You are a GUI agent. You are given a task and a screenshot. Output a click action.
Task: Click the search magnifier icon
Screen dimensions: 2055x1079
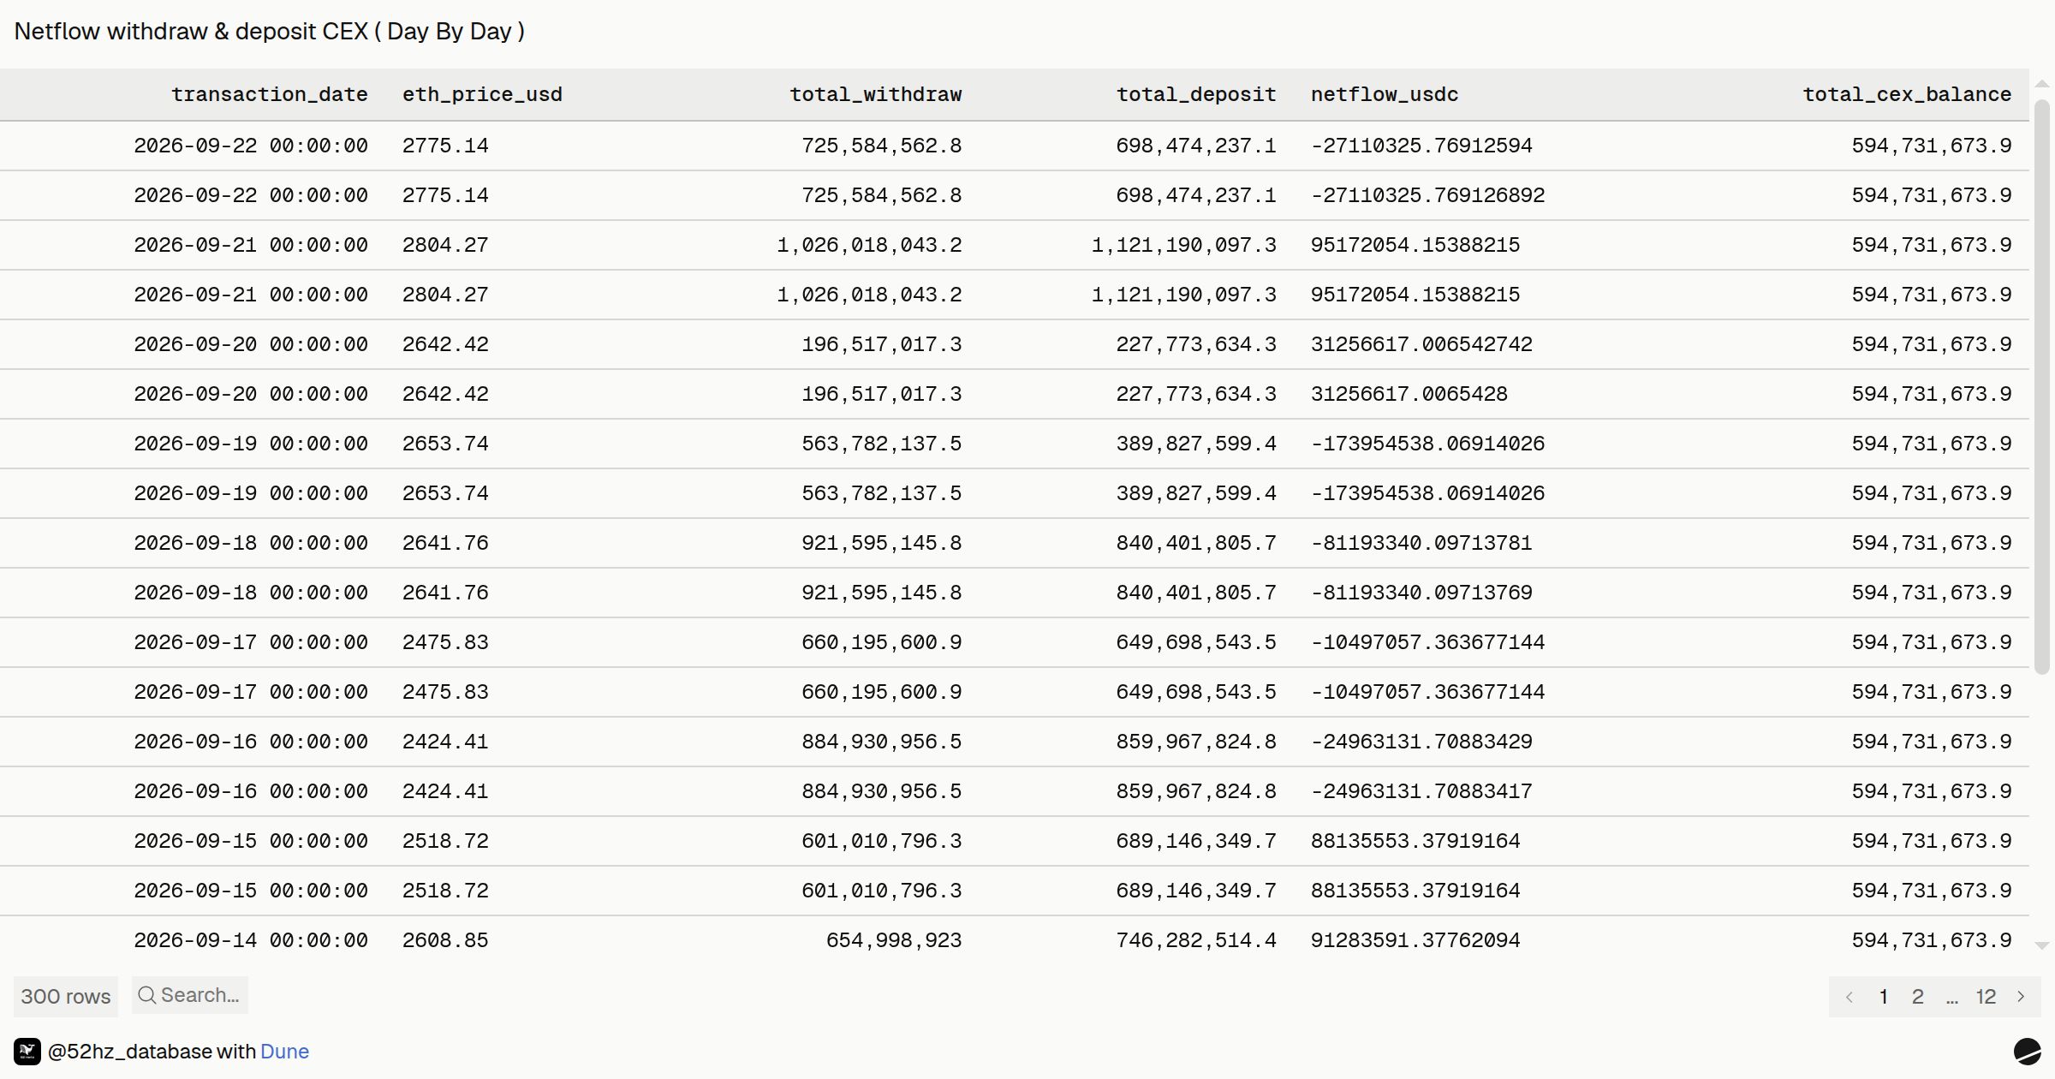[147, 995]
